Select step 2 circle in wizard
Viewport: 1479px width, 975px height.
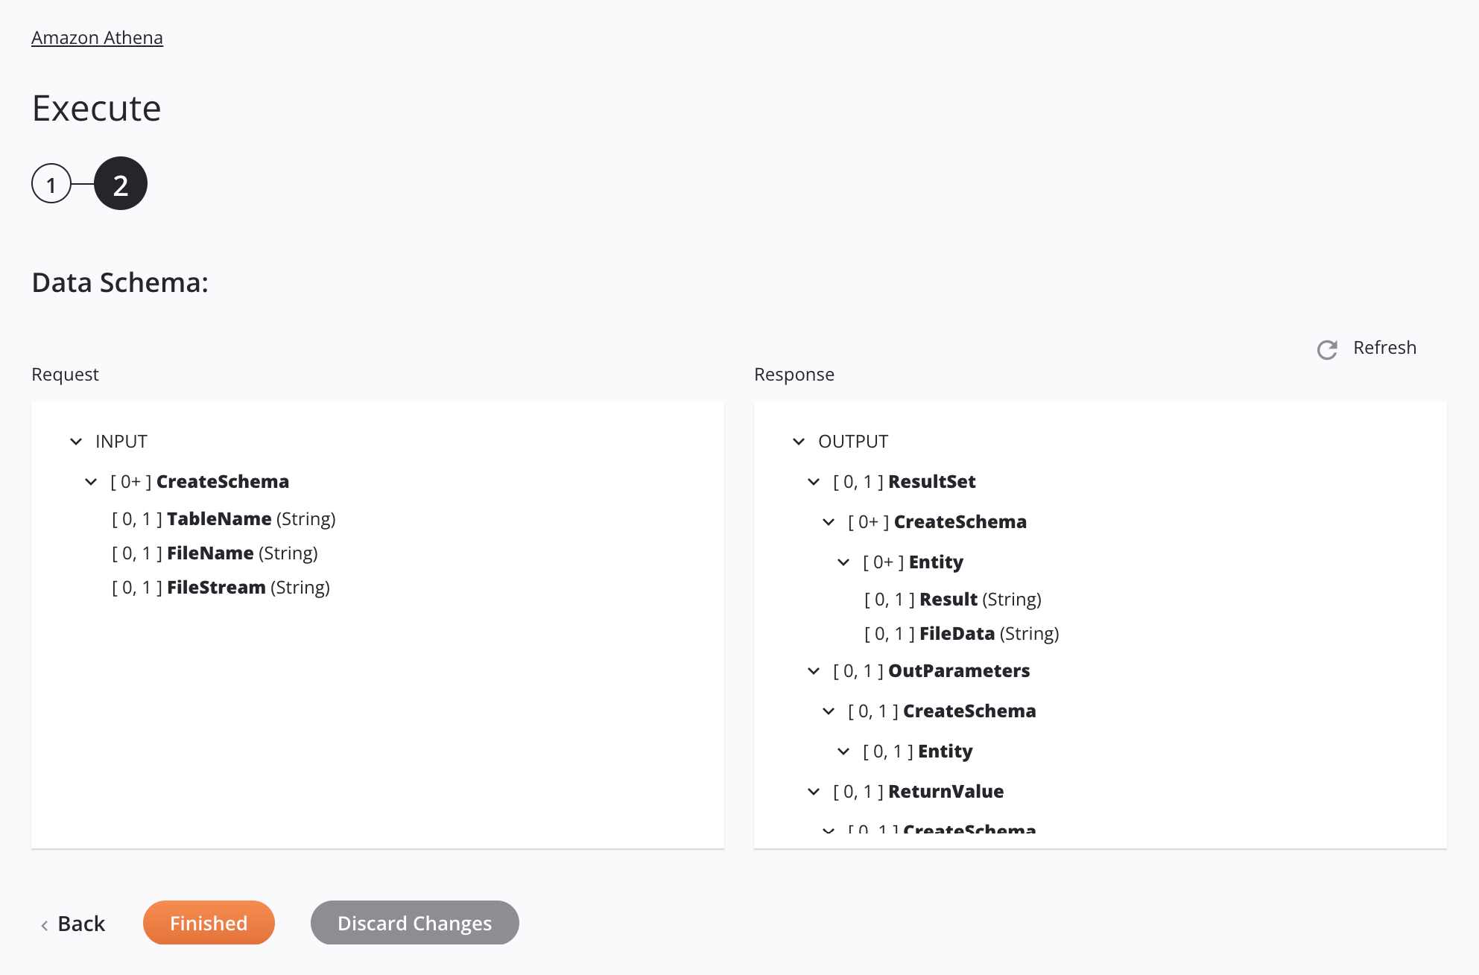coord(120,182)
